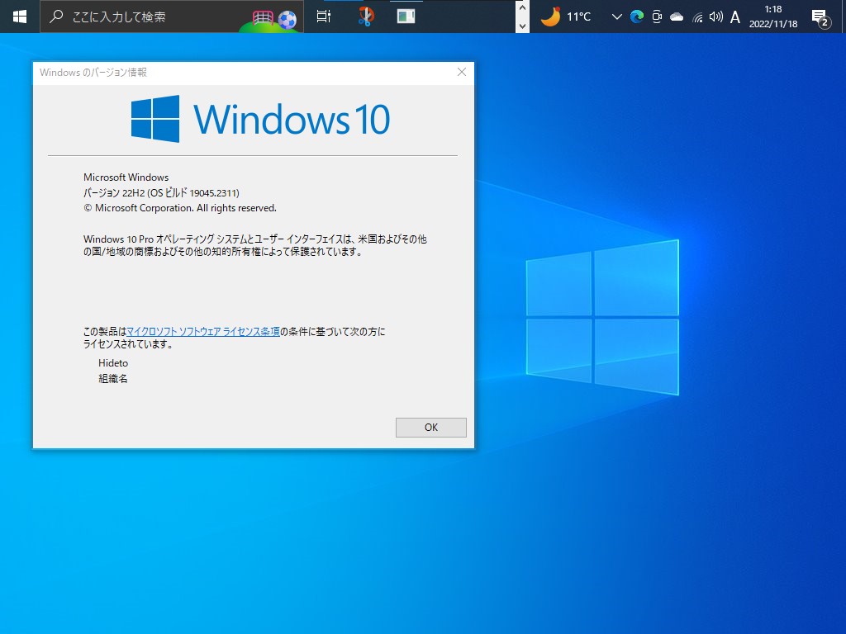Viewport: 846px width, 634px height.
Task: Open Wi-Fi network settings from tray
Action: pyautogui.click(x=698, y=17)
